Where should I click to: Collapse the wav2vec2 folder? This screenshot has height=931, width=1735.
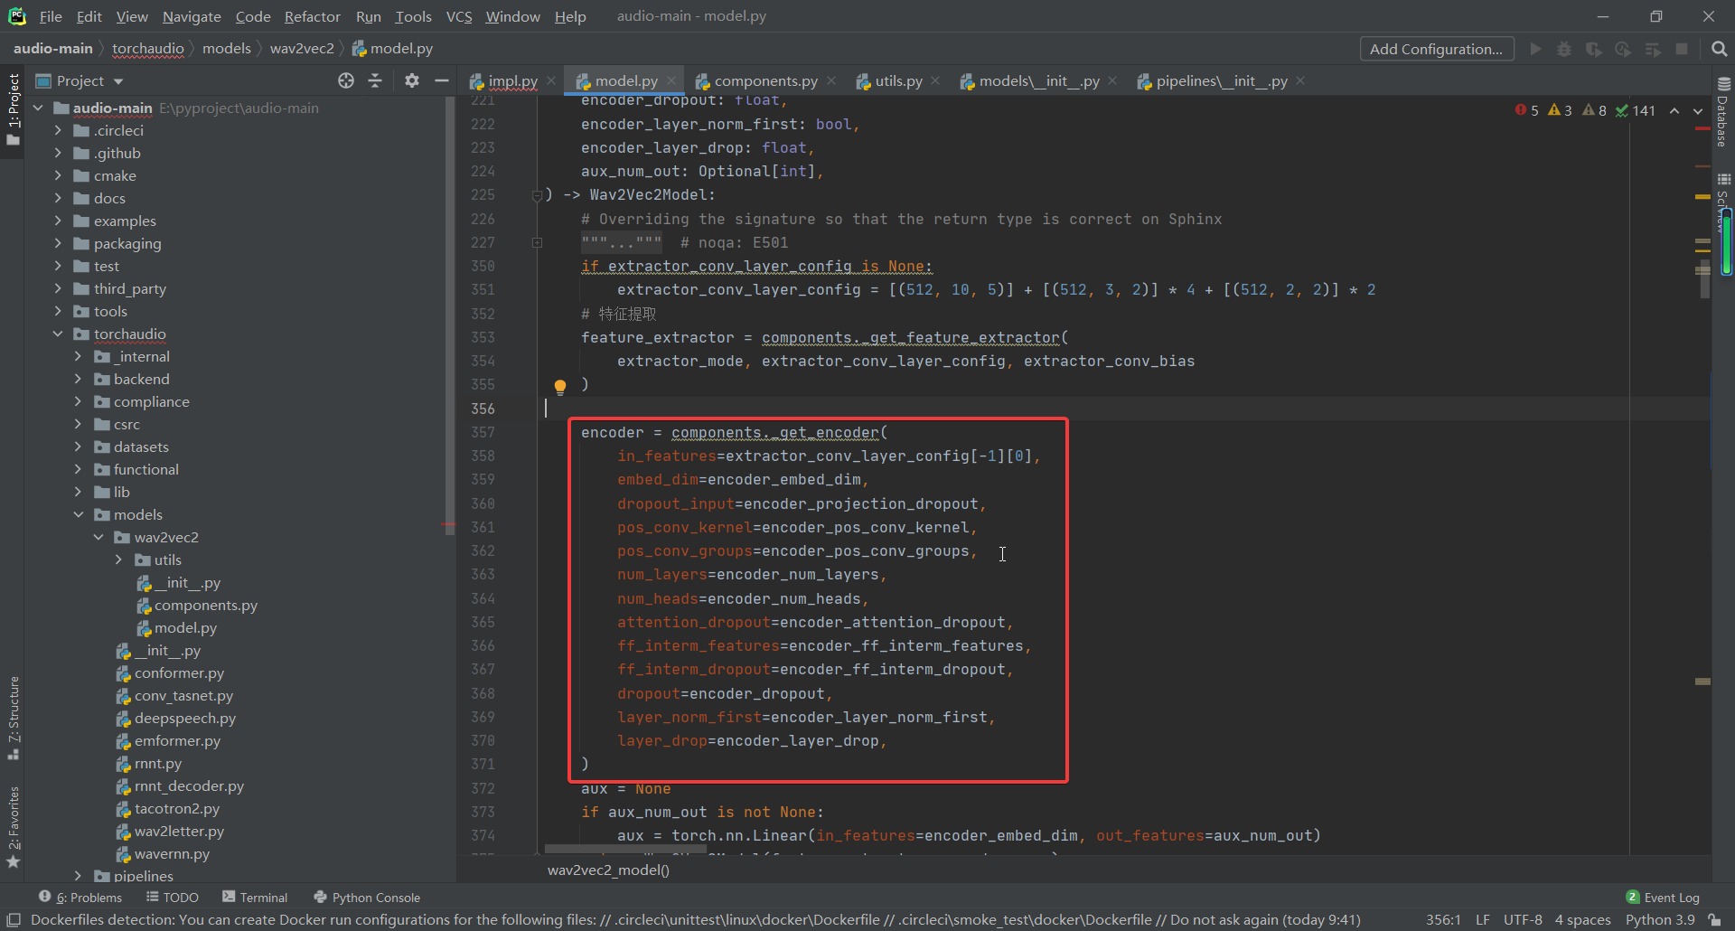coord(98,537)
